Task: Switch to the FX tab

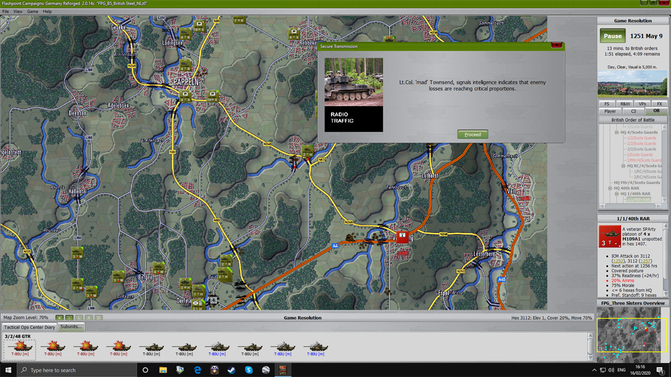Action: coord(659,104)
